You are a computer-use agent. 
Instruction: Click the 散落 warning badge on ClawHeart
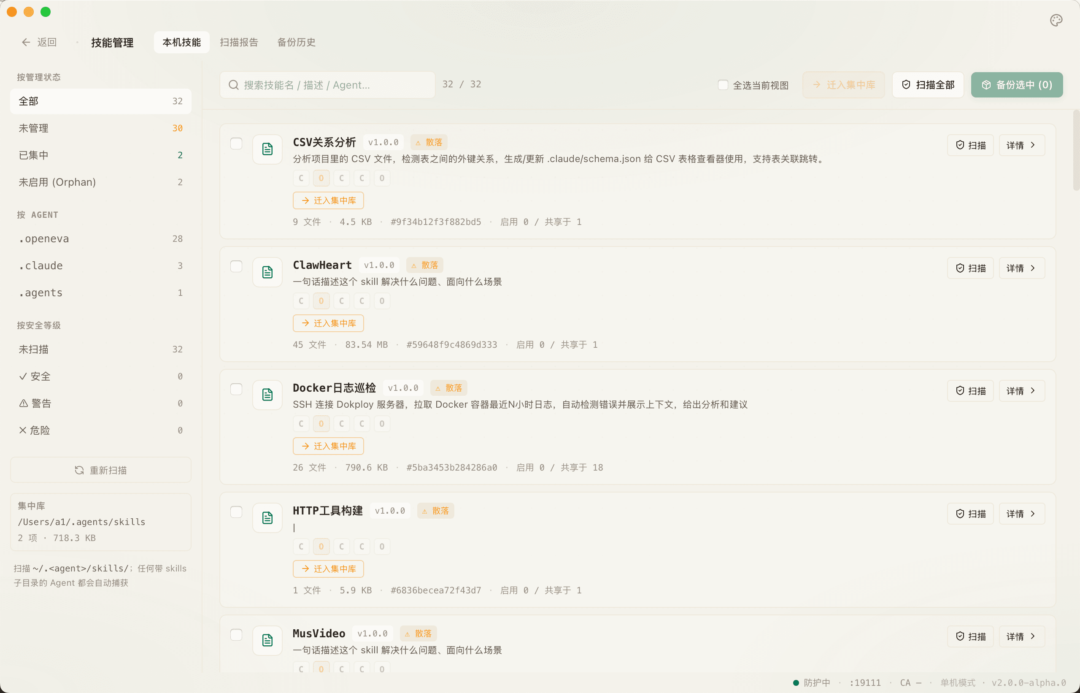coord(424,265)
